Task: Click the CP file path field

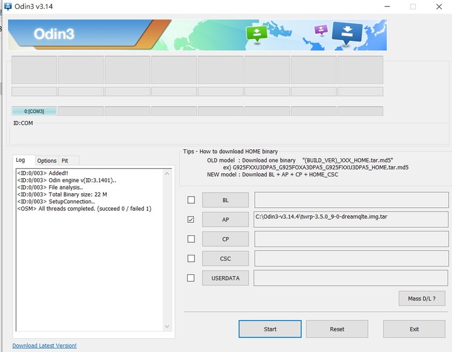Action: (x=352, y=239)
